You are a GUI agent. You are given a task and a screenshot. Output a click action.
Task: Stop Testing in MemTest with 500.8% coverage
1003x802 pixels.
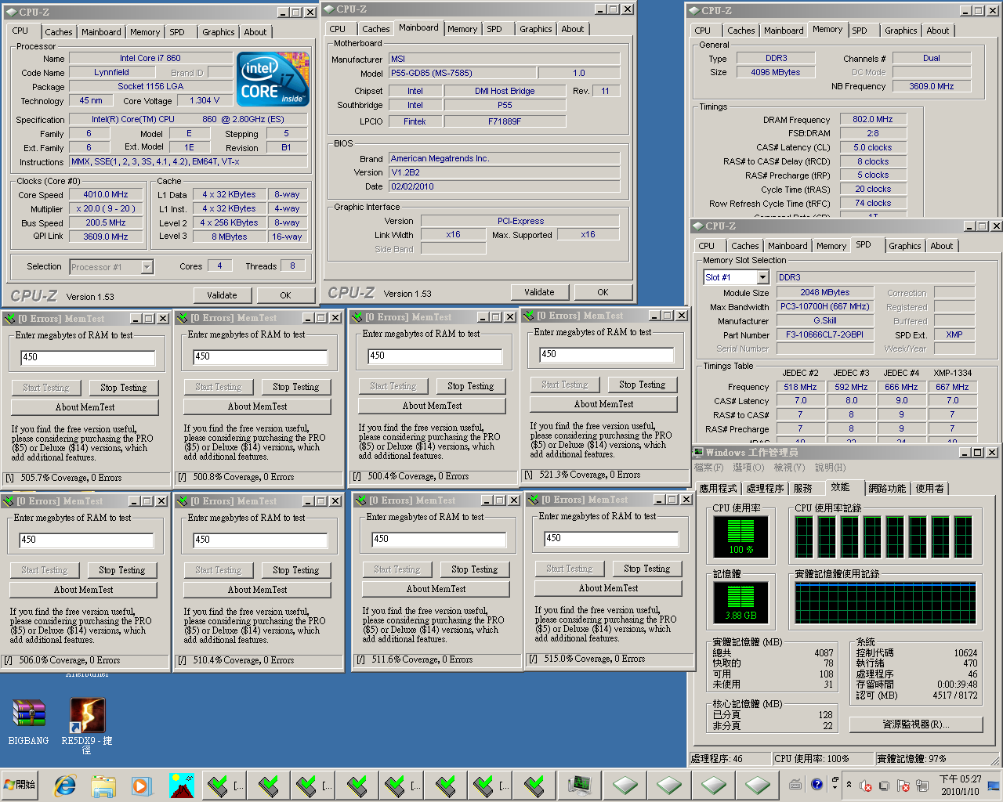295,387
